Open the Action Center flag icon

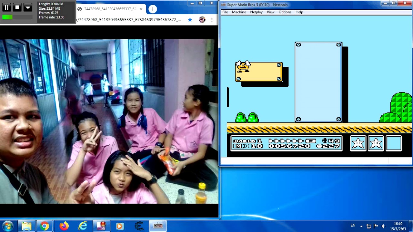[376, 226]
